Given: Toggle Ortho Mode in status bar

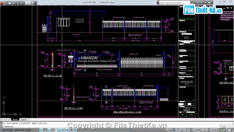Looking at the screenshot, I should click(x=49, y=130).
